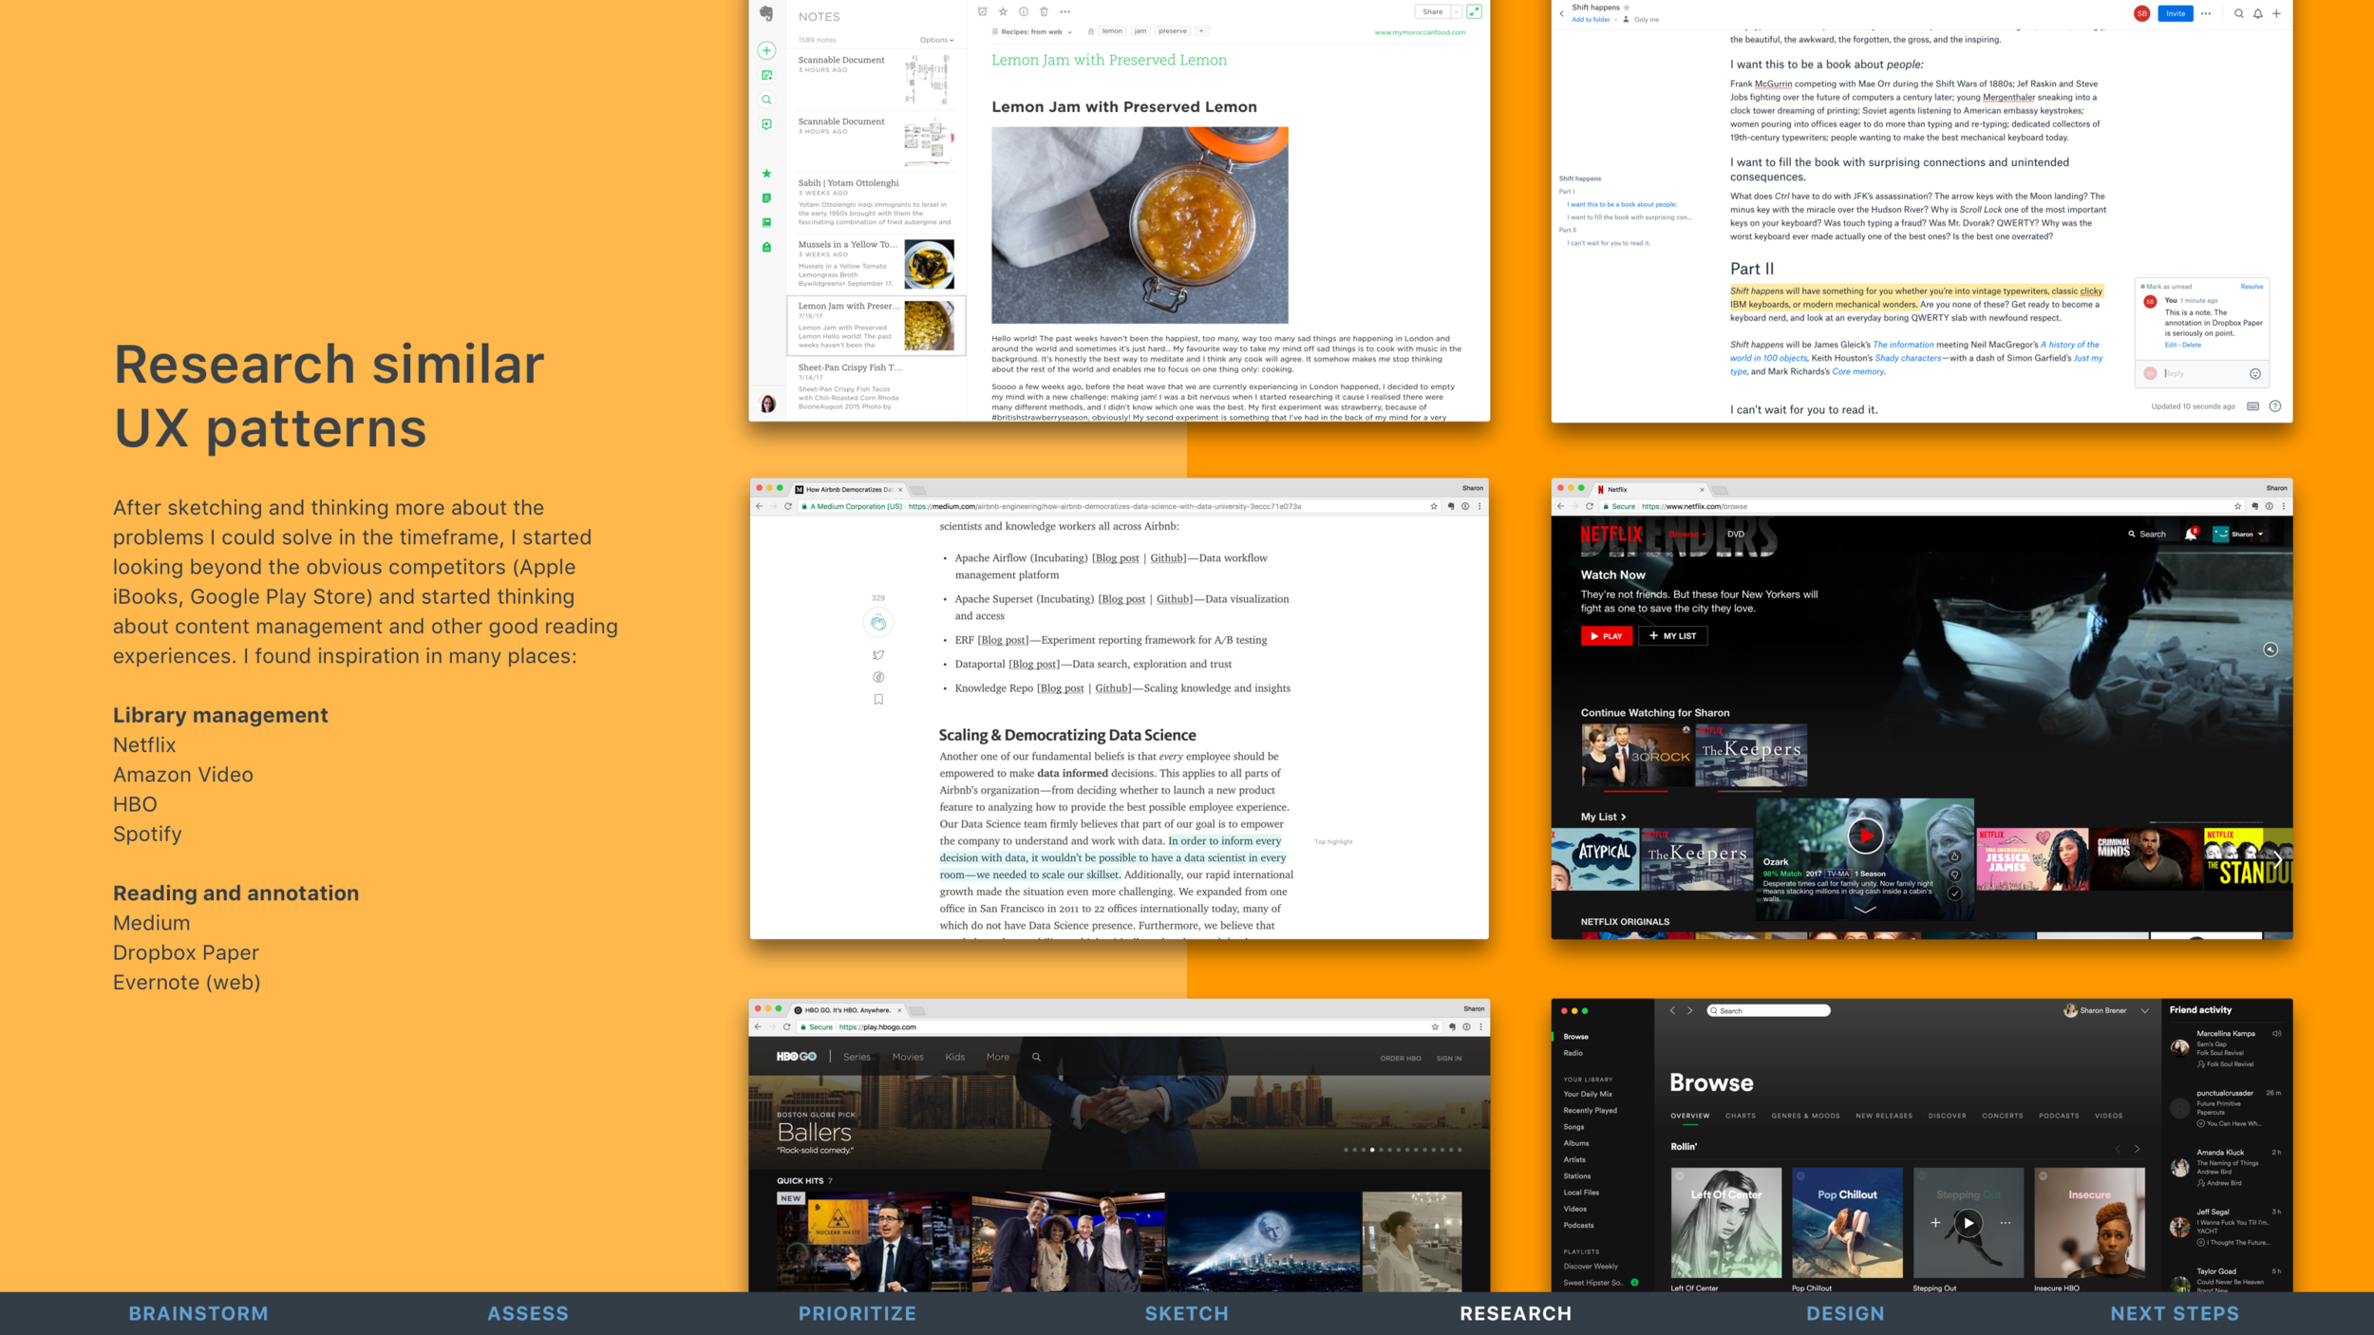Viewport: 2374px width, 1335px height.
Task: Open Evernote notes Options dropdown
Action: click(x=936, y=40)
